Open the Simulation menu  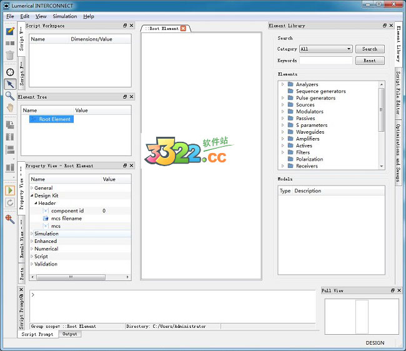tap(65, 16)
